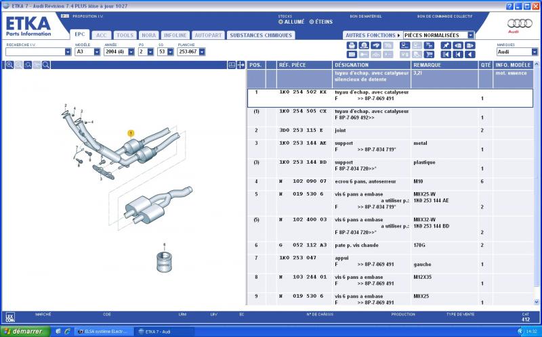Click the POS. column header
This screenshot has height=337, width=542.
click(x=256, y=65)
